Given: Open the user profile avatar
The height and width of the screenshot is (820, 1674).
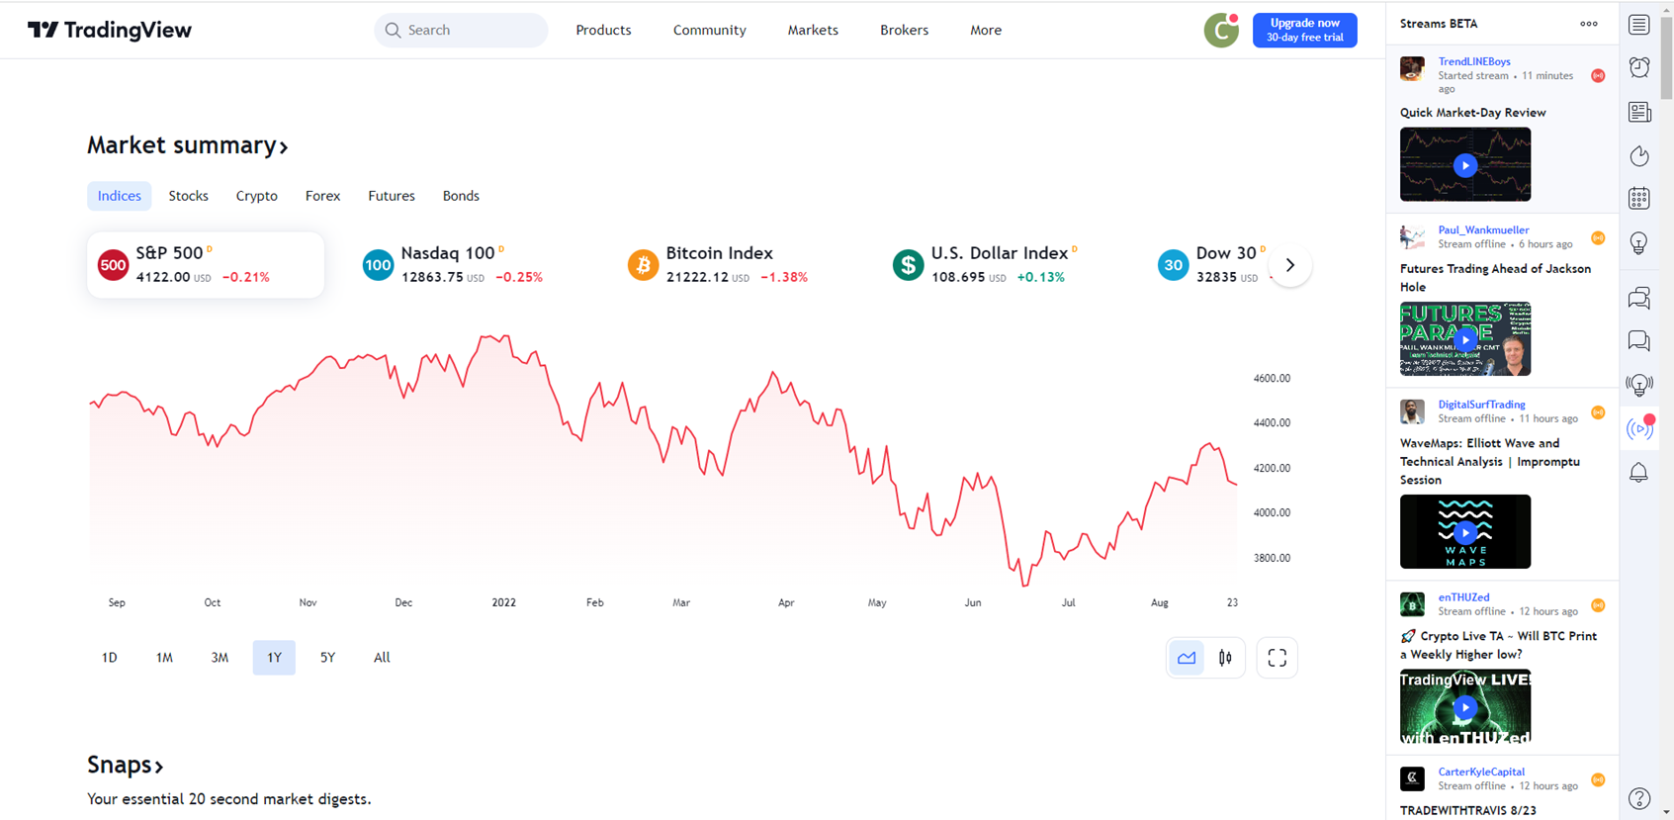Looking at the screenshot, I should (x=1221, y=30).
